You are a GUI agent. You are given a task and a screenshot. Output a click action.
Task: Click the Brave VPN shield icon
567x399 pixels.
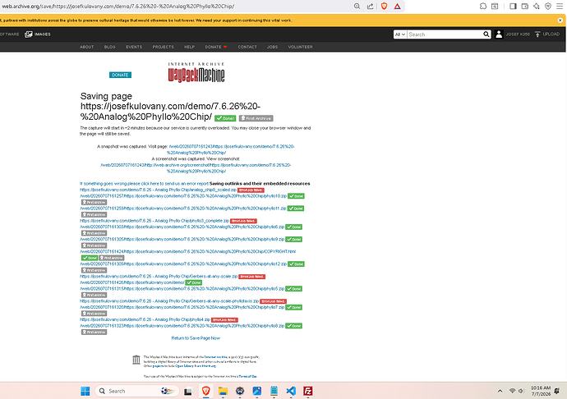548,6
